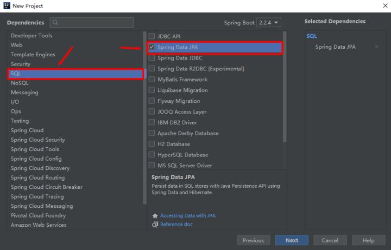Uncheck the Spring Data JPA checkbox

pos(152,48)
